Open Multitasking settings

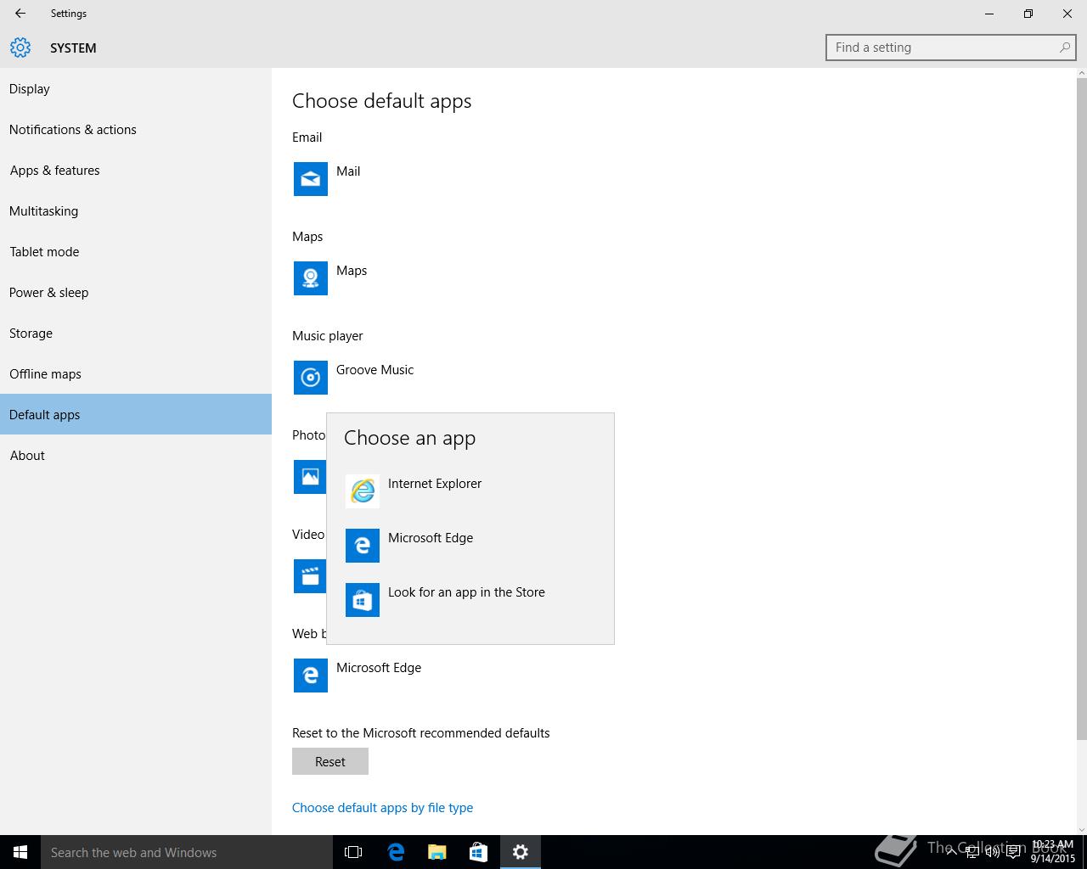point(136,211)
